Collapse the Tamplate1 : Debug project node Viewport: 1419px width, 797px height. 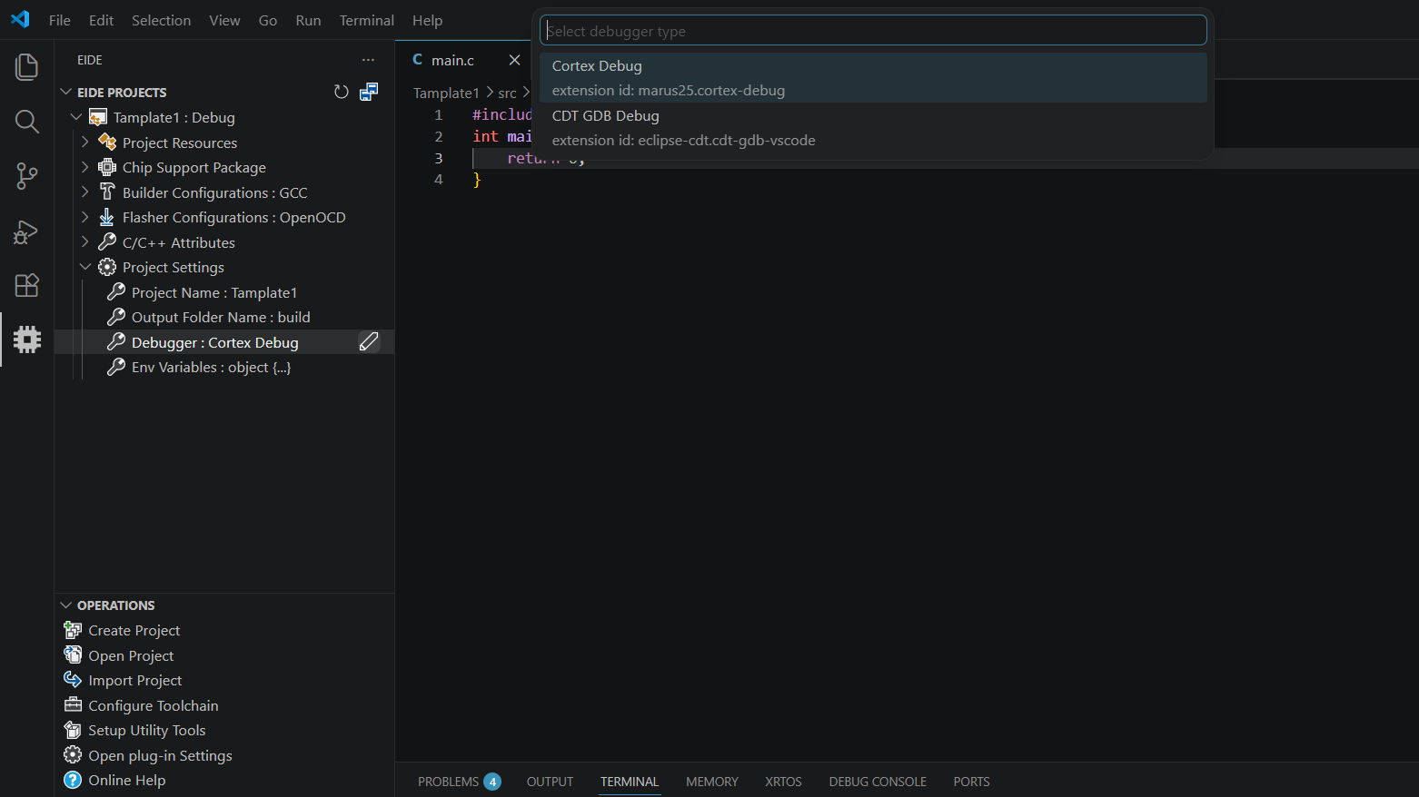[76, 117]
